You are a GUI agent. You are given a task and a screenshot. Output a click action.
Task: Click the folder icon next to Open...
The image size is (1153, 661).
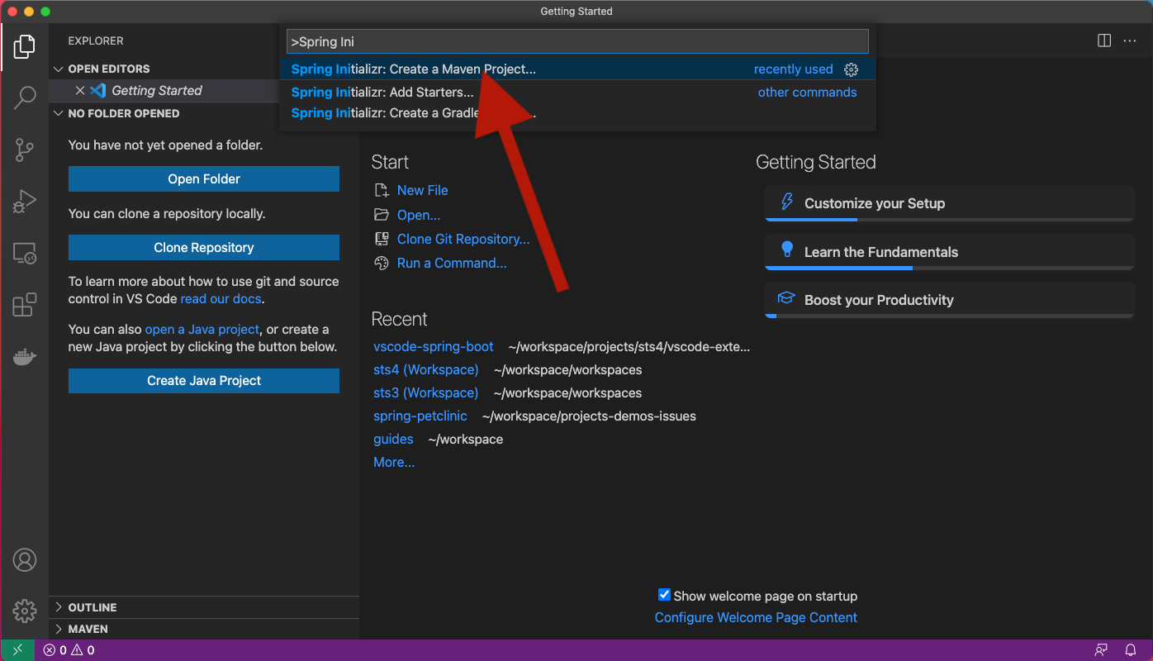(382, 215)
